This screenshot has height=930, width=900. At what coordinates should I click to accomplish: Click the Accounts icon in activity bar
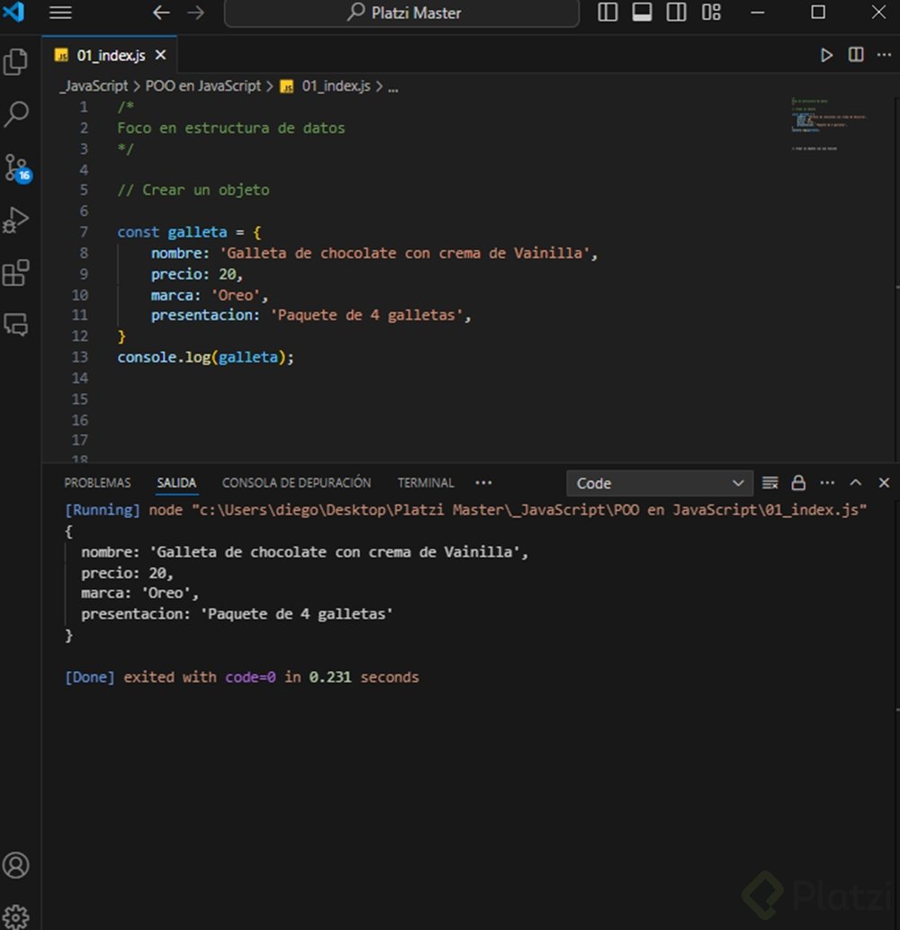16,865
